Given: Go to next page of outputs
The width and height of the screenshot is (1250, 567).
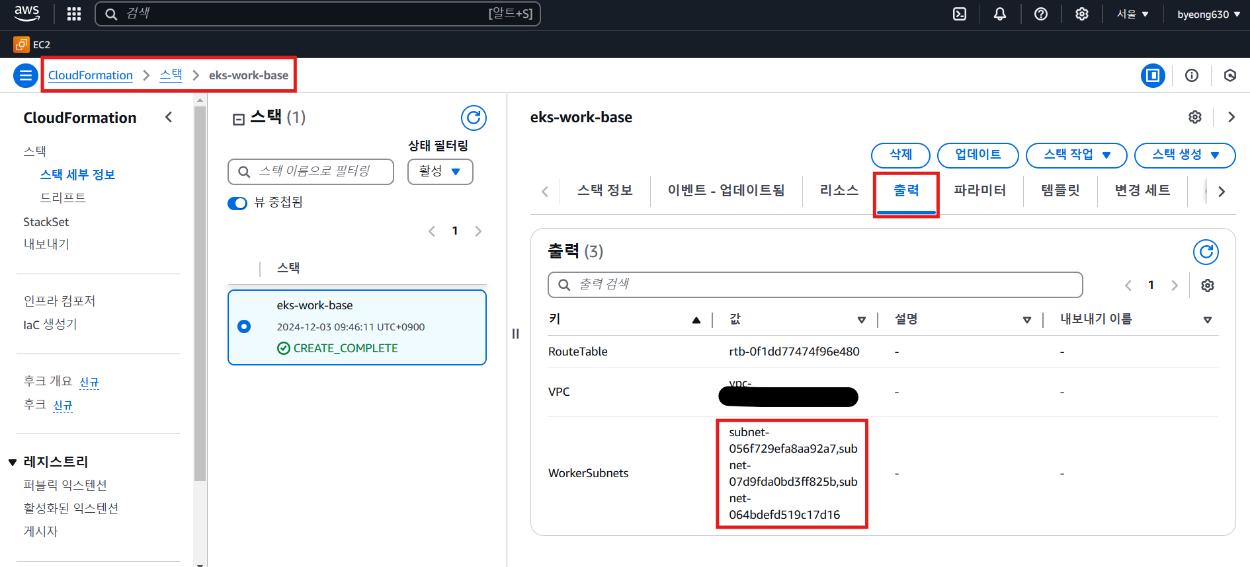Looking at the screenshot, I should 1175,285.
